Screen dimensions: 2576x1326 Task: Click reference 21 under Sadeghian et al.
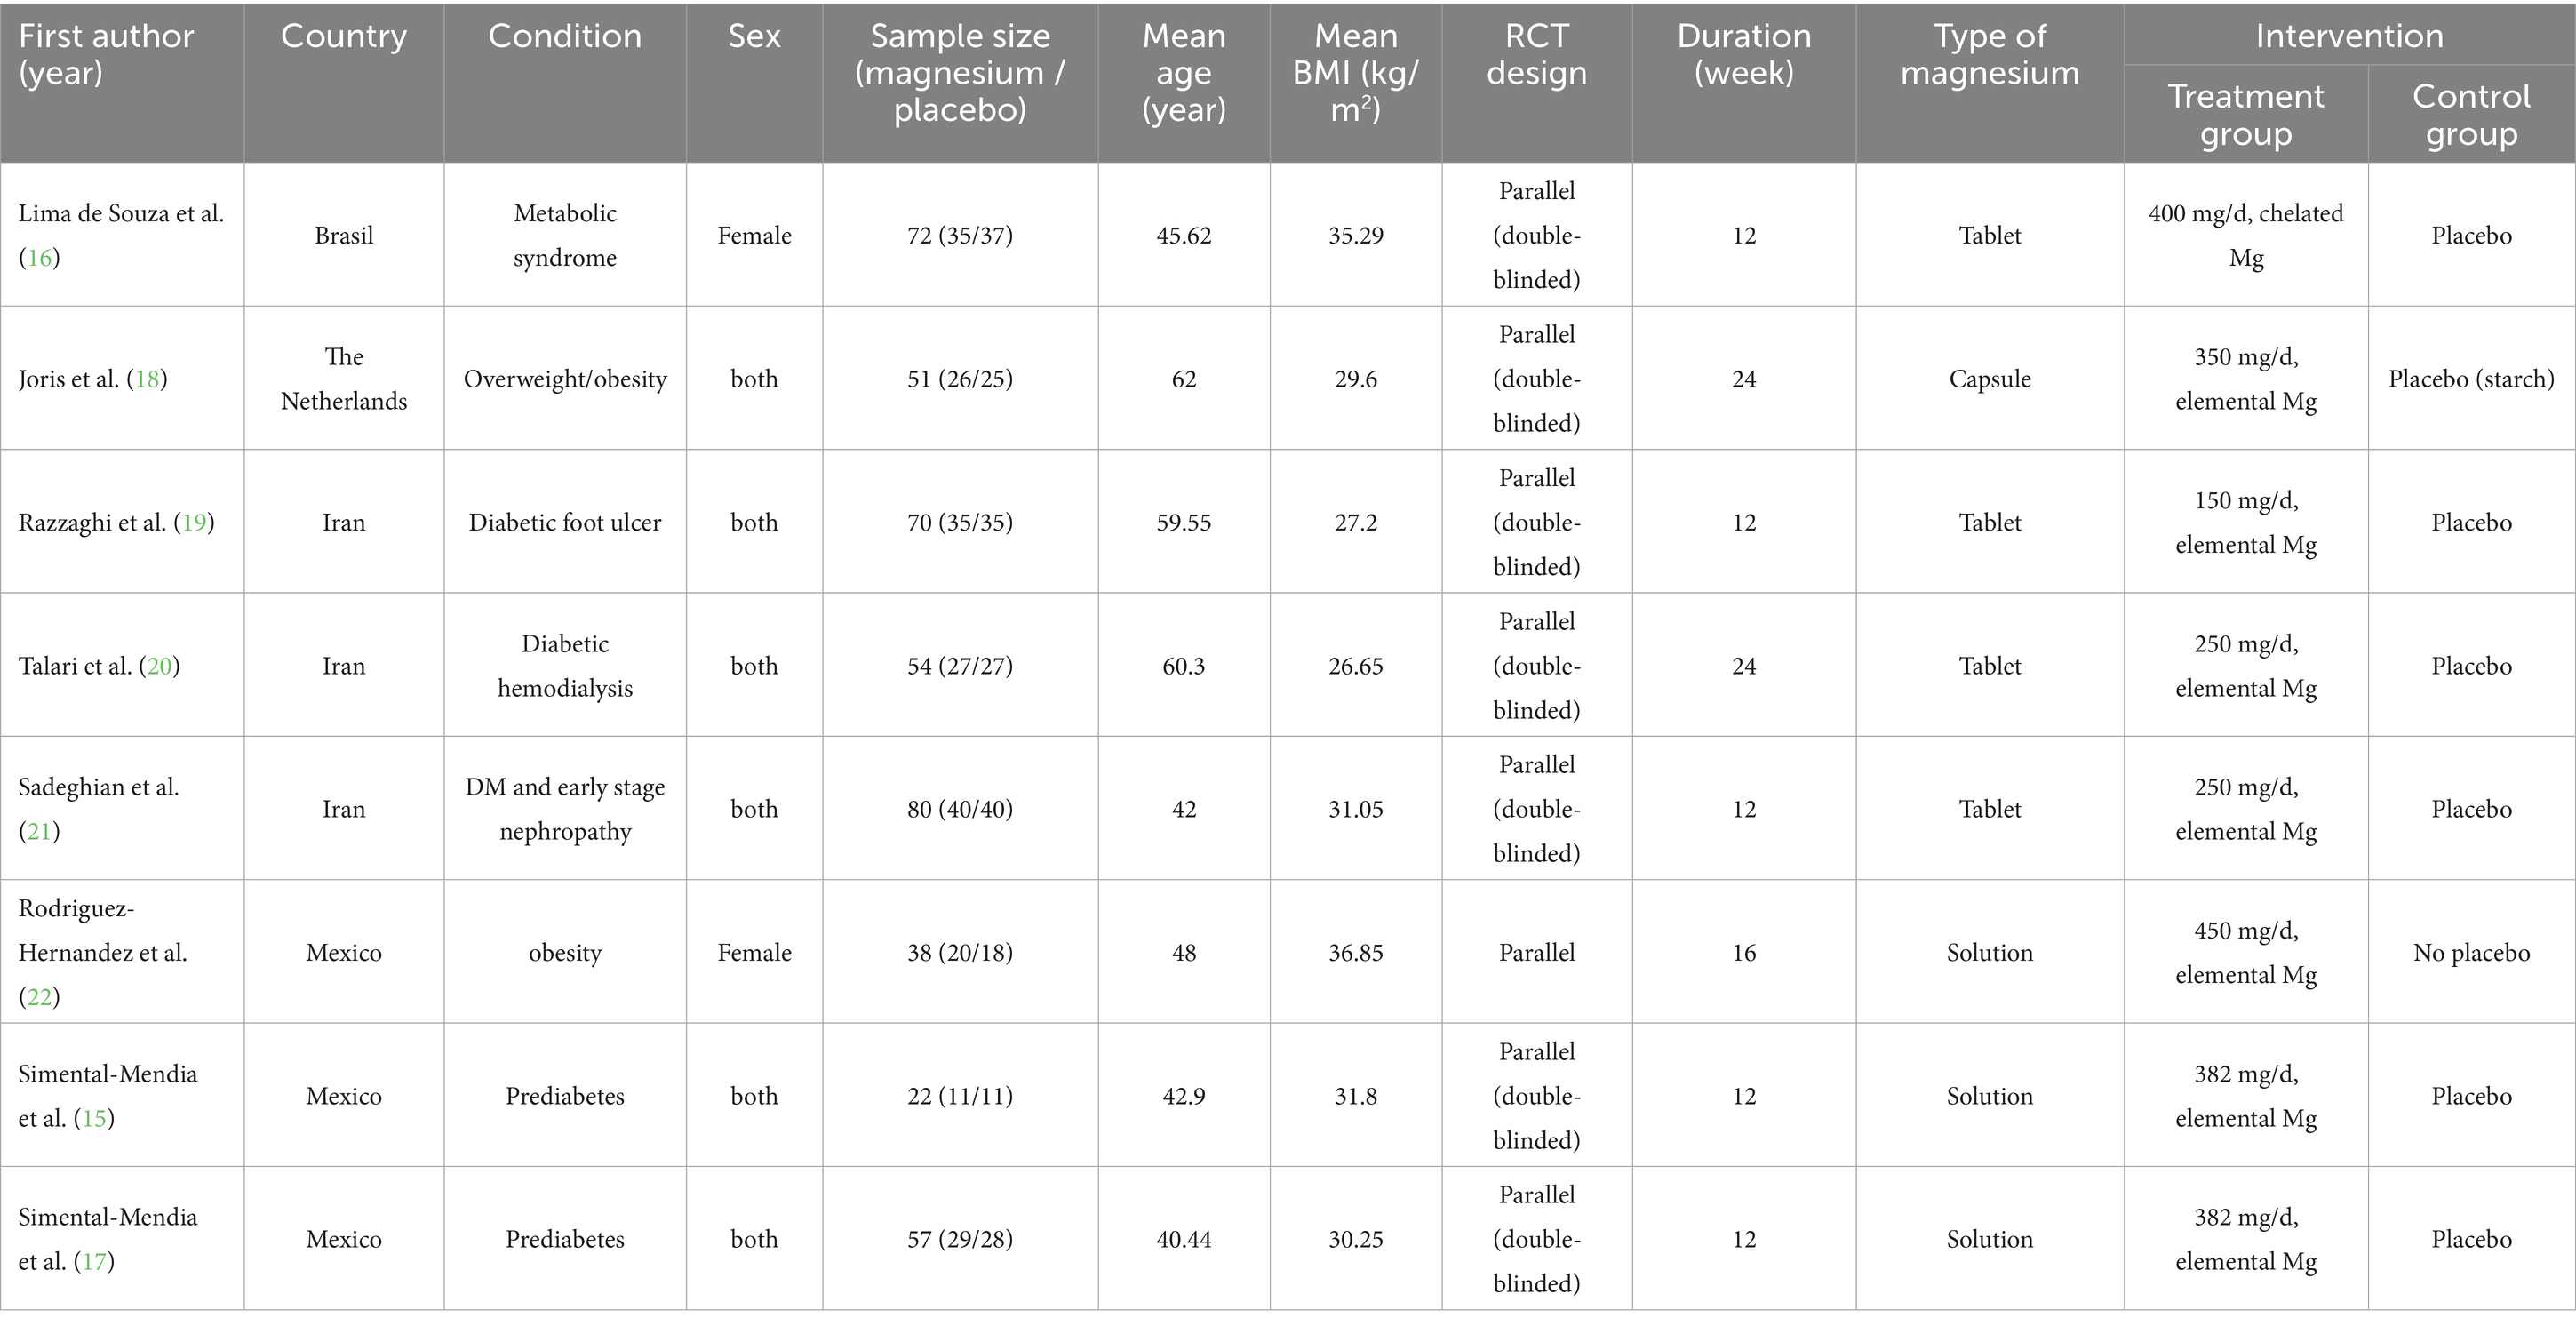click(x=39, y=831)
